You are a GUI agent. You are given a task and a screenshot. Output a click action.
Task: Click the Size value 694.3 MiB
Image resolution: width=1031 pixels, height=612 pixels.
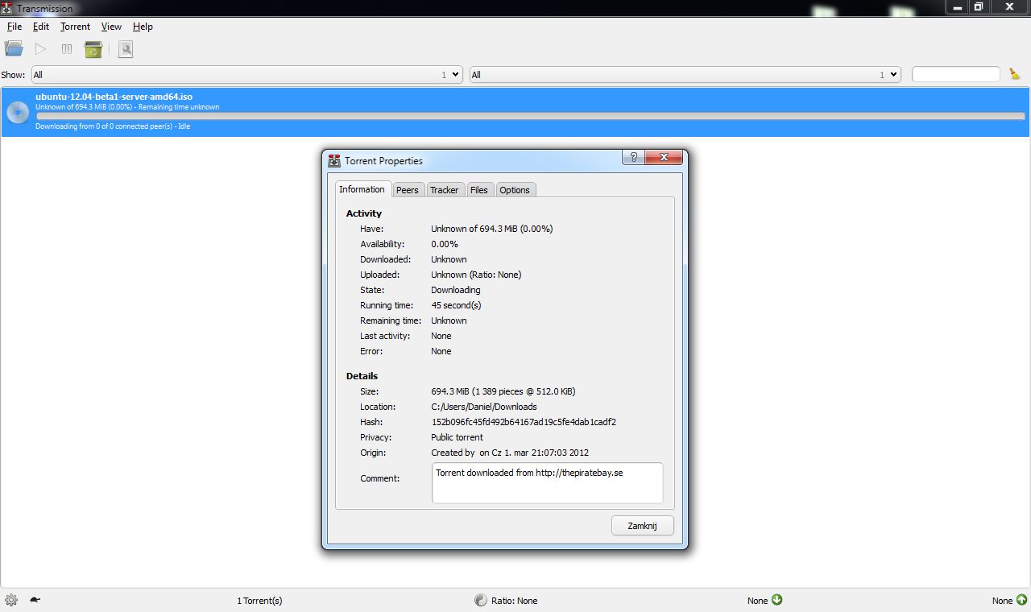[x=503, y=391]
